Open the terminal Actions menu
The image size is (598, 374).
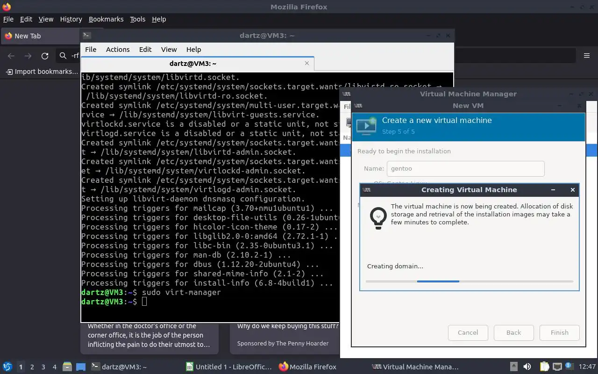[x=118, y=50]
